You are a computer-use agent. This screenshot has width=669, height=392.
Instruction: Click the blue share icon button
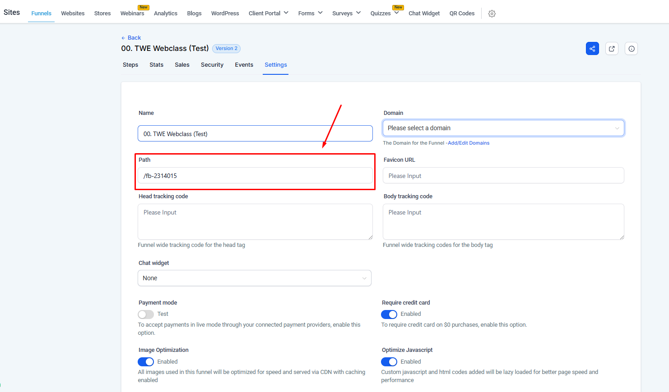coord(592,49)
